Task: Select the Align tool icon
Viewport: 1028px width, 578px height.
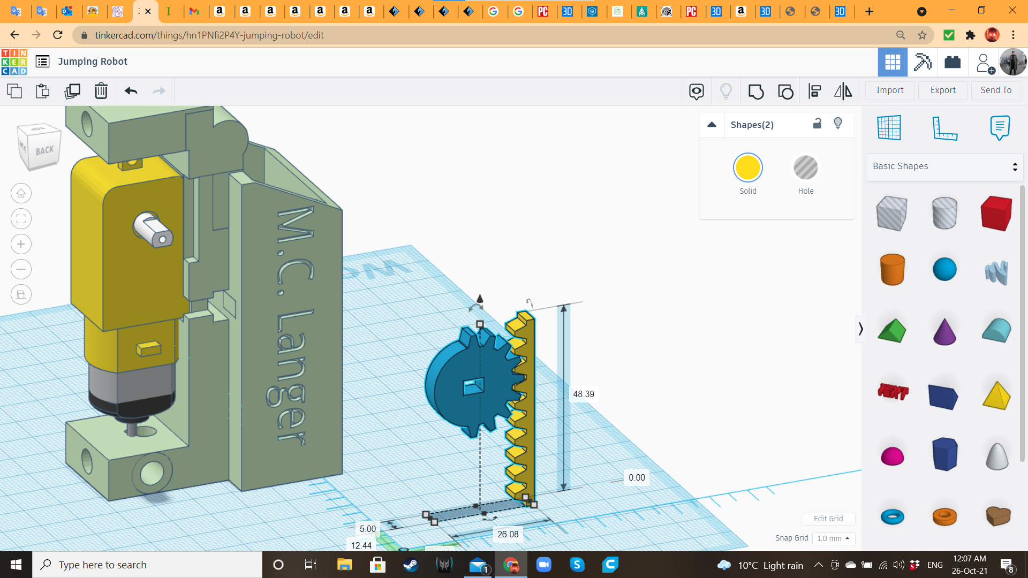Action: pyautogui.click(x=814, y=92)
